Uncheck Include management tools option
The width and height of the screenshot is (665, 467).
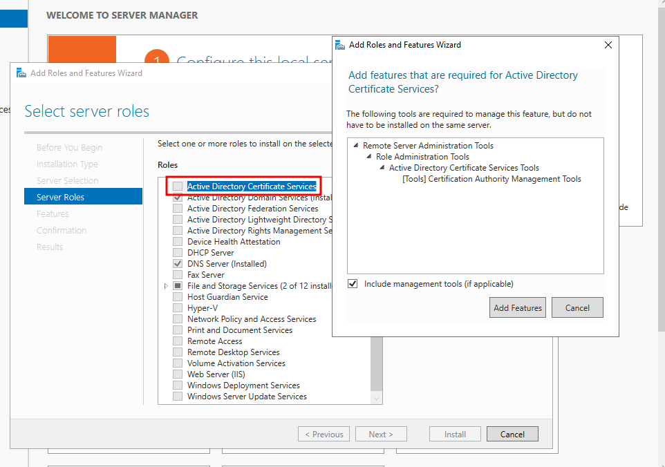click(x=353, y=283)
